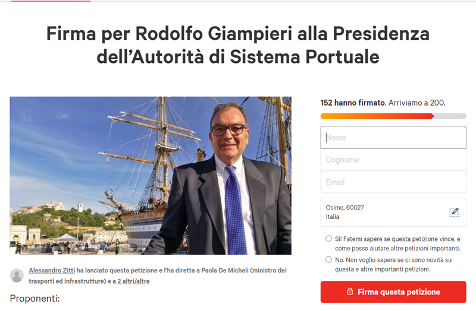The height and width of the screenshot is (311, 476).
Task: Click Alessandro Zitti's grey avatar icon
Action: click(17, 275)
